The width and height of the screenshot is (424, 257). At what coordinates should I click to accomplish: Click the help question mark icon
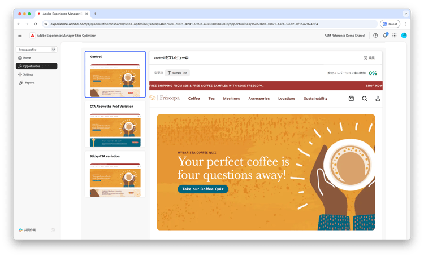375,36
